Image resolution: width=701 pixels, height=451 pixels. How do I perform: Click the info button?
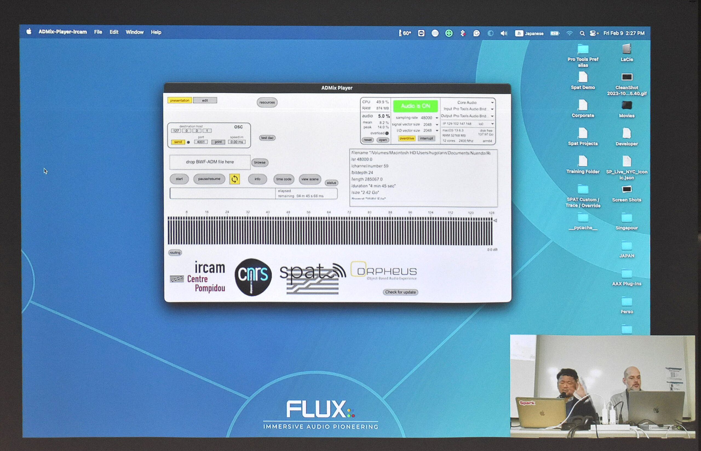[x=257, y=179]
